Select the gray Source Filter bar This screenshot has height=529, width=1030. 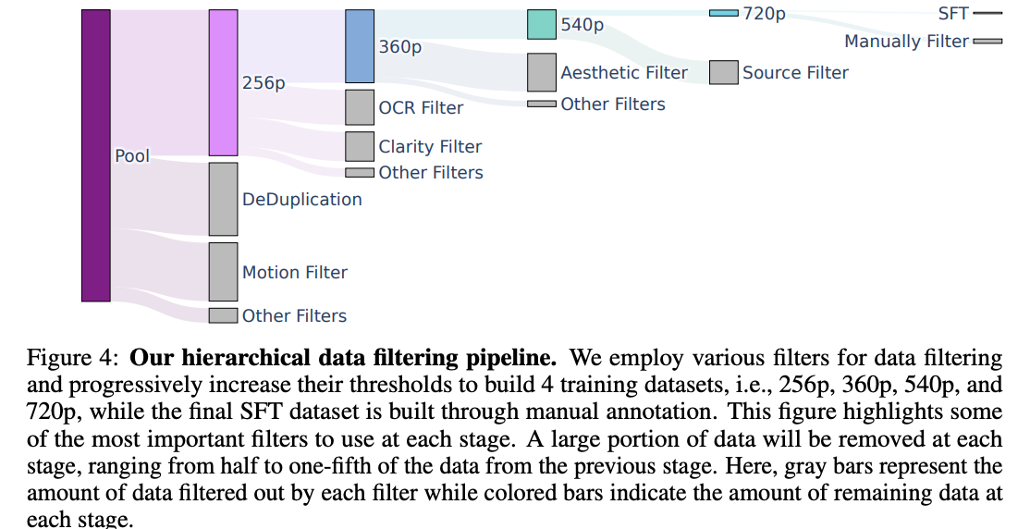pyautogui.click(x=724, y=72)
